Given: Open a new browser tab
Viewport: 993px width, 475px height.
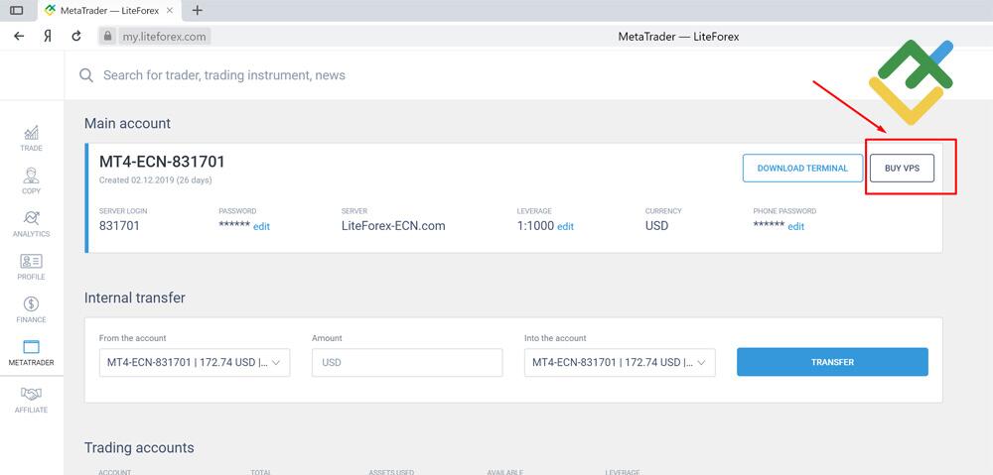Looking at the screenshot, I should (x=197, y=10).
